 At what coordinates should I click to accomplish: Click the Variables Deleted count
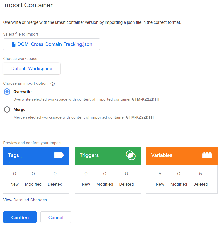click(200, 174)
